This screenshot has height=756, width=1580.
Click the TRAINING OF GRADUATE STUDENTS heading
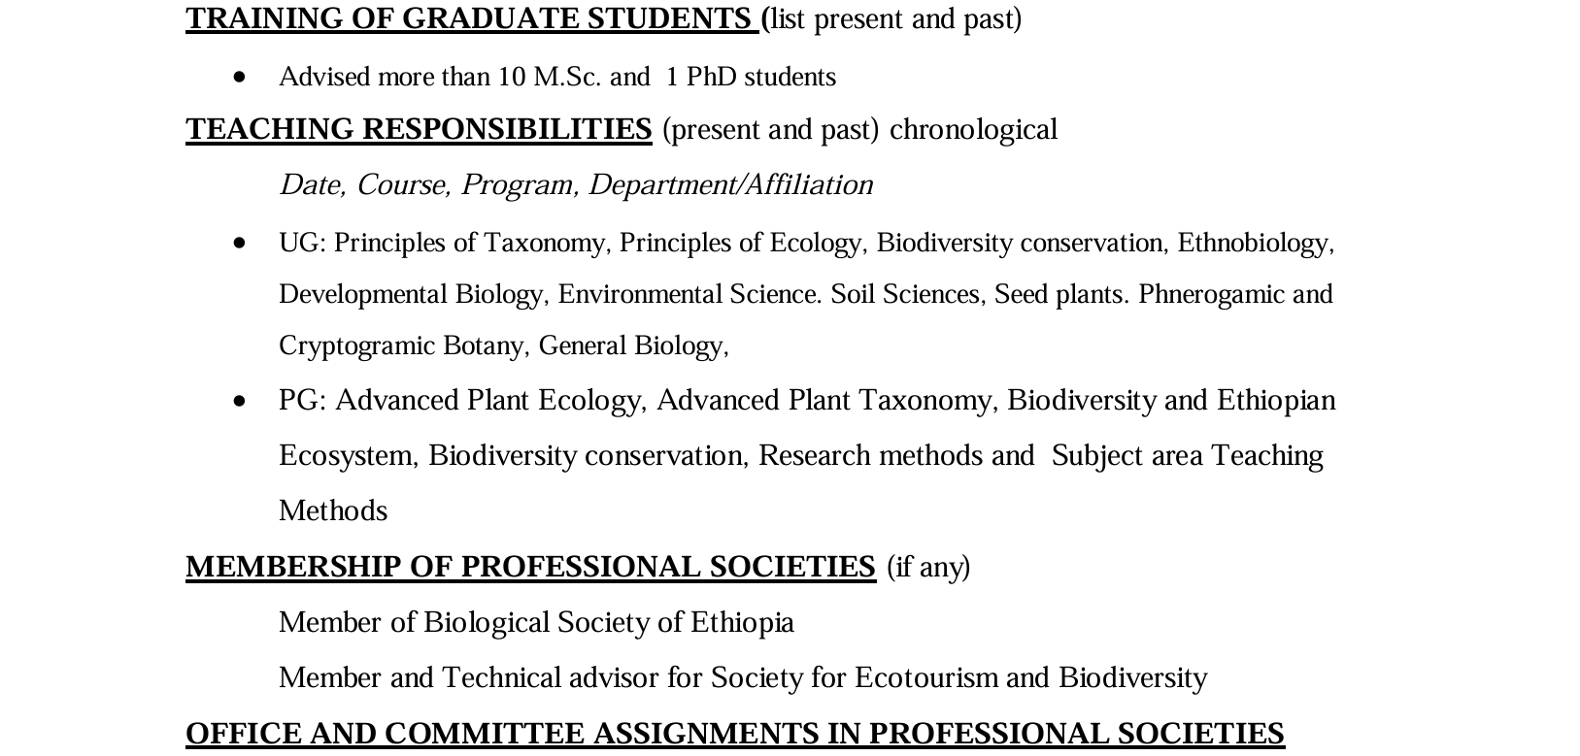pyautogui.click(x=471, y=18)
